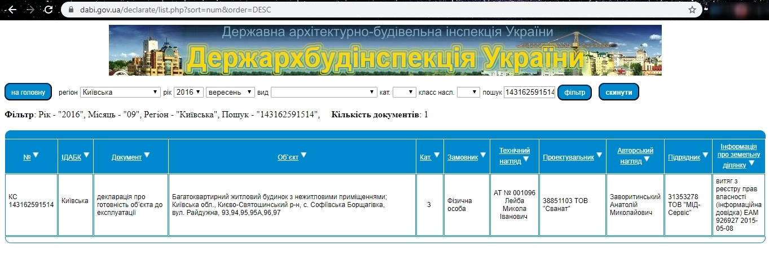
Task: Sort by the Підрядник column header link
Action: tap(684, 157)
